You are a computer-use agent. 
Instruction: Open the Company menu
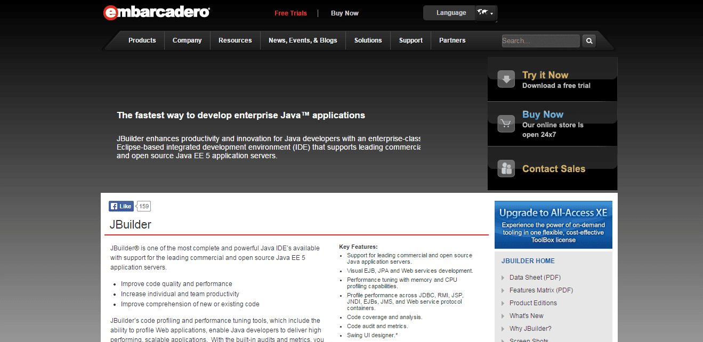187,40
